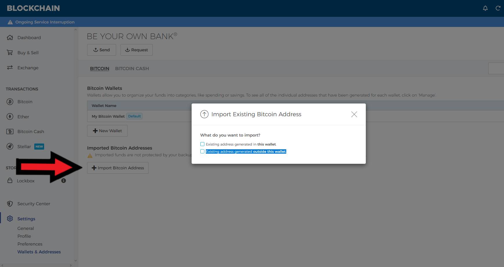Screen dimensions: 504x267
Task: Open Lockbox storage
Action: pyautogui.click(x=26, y=181)
